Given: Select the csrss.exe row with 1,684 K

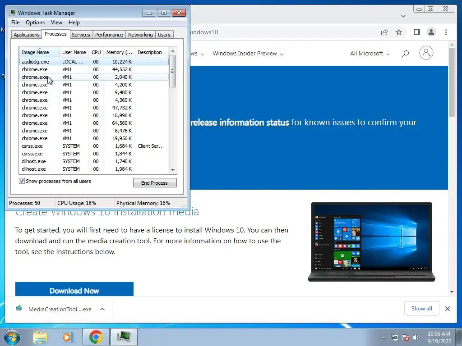Looking at the screenshot, I should point(94,146).
